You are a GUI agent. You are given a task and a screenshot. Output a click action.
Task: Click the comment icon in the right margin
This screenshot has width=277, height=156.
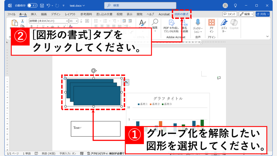tap(219, 78)
